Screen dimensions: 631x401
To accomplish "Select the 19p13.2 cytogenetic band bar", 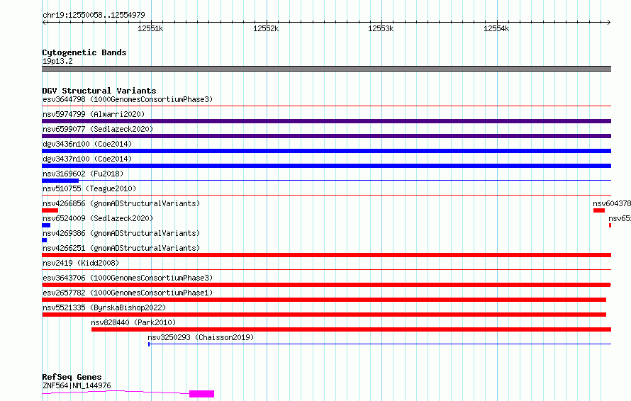I will point(326,69).
